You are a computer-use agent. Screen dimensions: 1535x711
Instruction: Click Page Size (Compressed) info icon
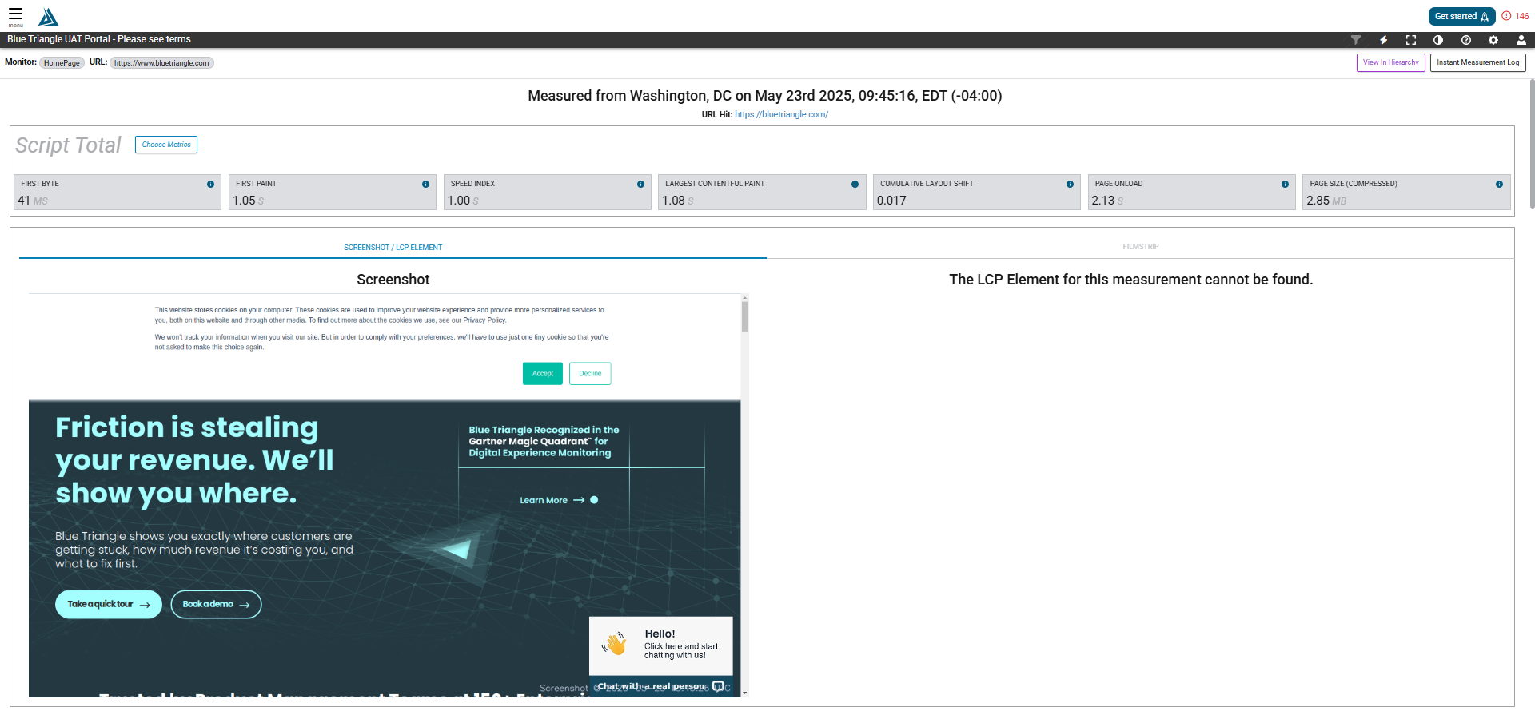(x=1499, y=184)
